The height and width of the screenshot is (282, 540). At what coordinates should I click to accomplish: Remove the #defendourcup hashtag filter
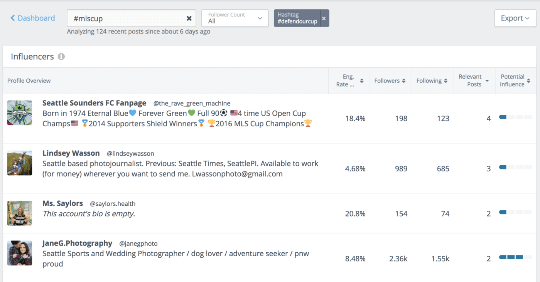pyautogui.click(x=324, y=18)
